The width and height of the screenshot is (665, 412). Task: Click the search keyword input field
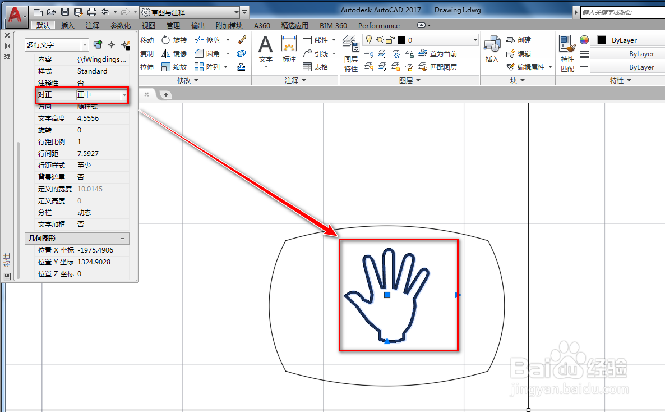(622, 12)
